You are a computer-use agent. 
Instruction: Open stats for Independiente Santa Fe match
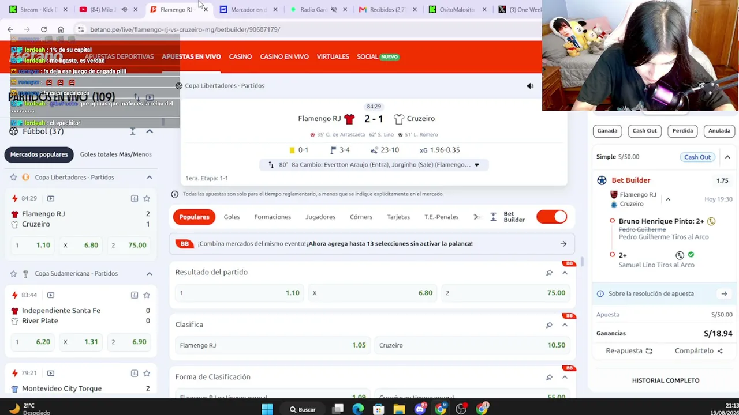coord(135,295)
